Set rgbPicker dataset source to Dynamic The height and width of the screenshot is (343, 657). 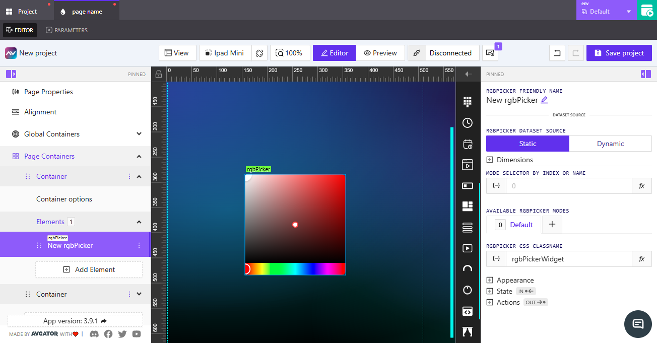point(610,144)
